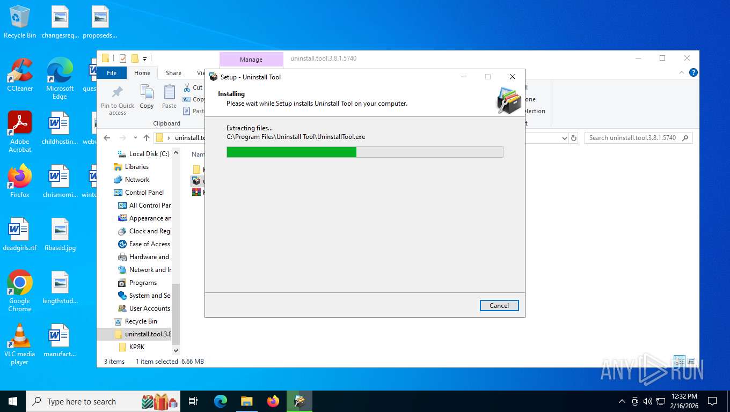This screenshot has height=412, width=730.
Task: Click the Copy icon in ribbon
Action: click(147, 97)
